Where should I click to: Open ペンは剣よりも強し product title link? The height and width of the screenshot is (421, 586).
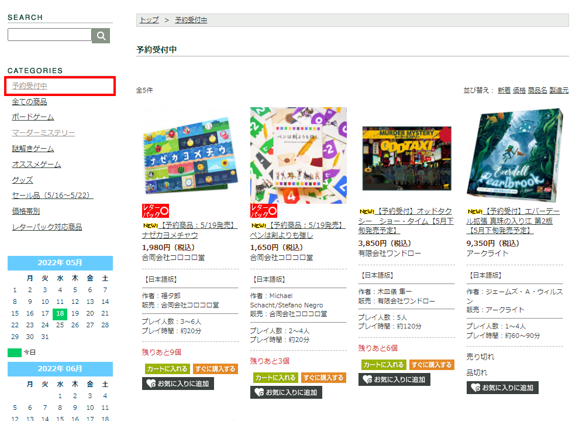click(298, 230)
